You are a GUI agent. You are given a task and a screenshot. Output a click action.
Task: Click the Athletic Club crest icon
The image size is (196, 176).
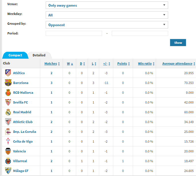tap(8, 122)
